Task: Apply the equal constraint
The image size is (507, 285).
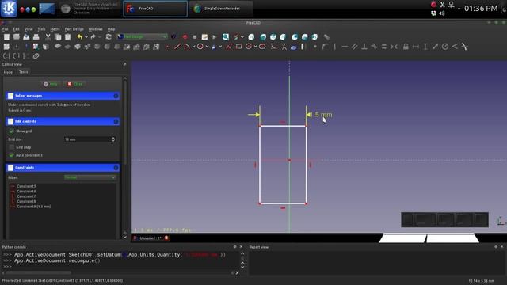Action: tap(383, 47)
